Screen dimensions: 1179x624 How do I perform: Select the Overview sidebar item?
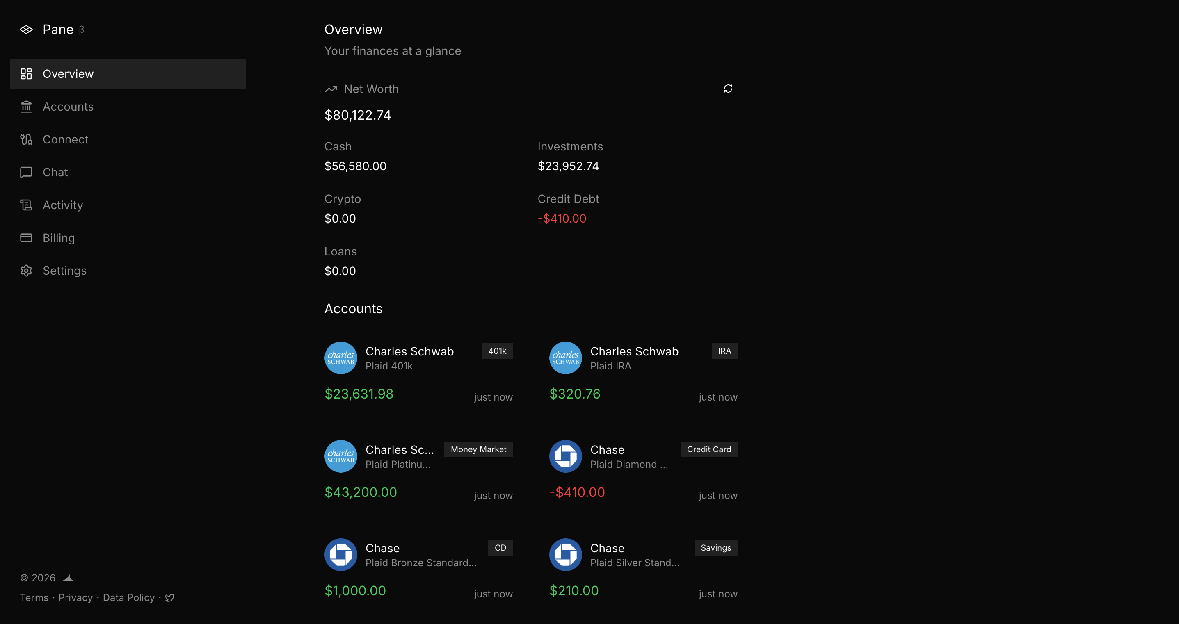tap(68, 74)
